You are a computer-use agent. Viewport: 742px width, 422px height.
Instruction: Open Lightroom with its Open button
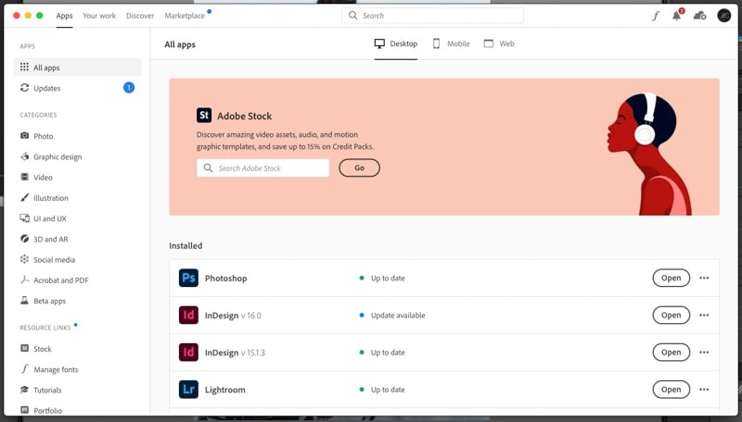point(671,390)
